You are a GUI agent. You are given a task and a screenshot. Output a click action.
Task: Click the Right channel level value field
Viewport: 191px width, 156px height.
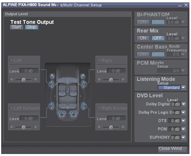pyautogui.click(x=116, y=71)
